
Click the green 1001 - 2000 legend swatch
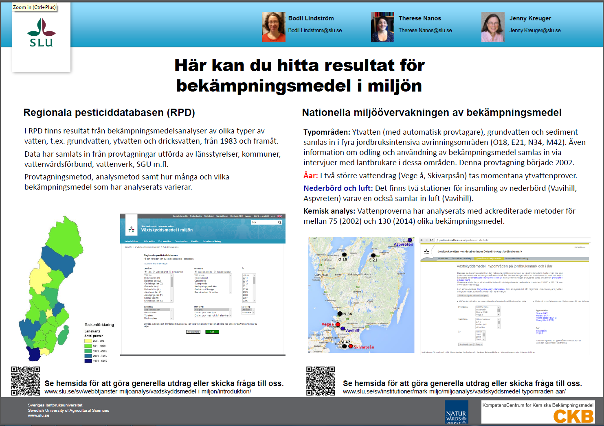88,351
